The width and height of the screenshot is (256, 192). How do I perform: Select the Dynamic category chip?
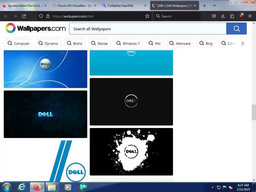[x=48, y=43]
